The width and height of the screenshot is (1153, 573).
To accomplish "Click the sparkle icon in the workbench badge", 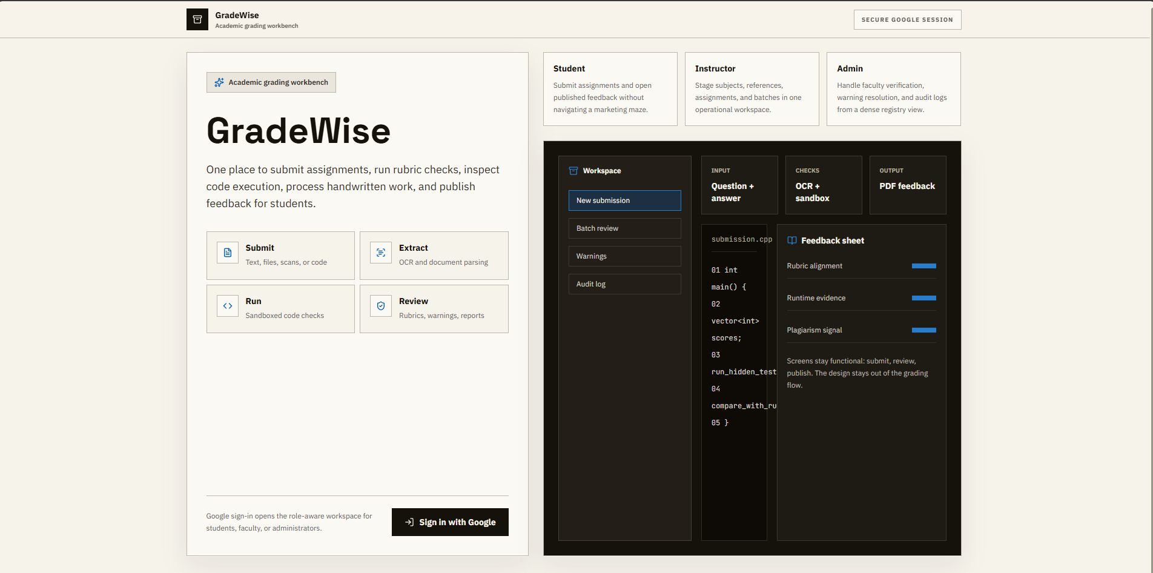I will (x=219, y=82).
